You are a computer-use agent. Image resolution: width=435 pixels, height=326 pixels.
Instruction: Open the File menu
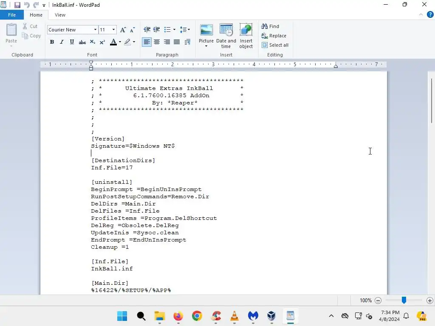(x=11, y=15)
